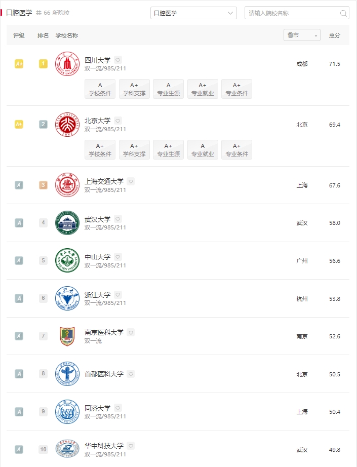Toggle favorite heart for 四川大学
This screenshot has width=357, height=467.
[x=118, y=60]
